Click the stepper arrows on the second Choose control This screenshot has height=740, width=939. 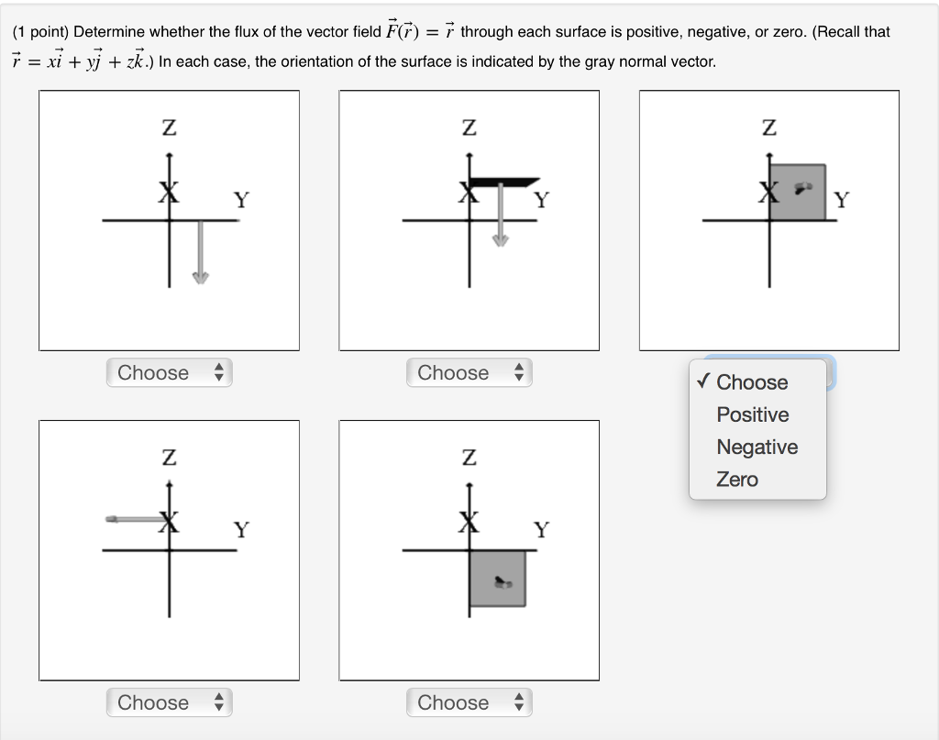coord(520,372)
